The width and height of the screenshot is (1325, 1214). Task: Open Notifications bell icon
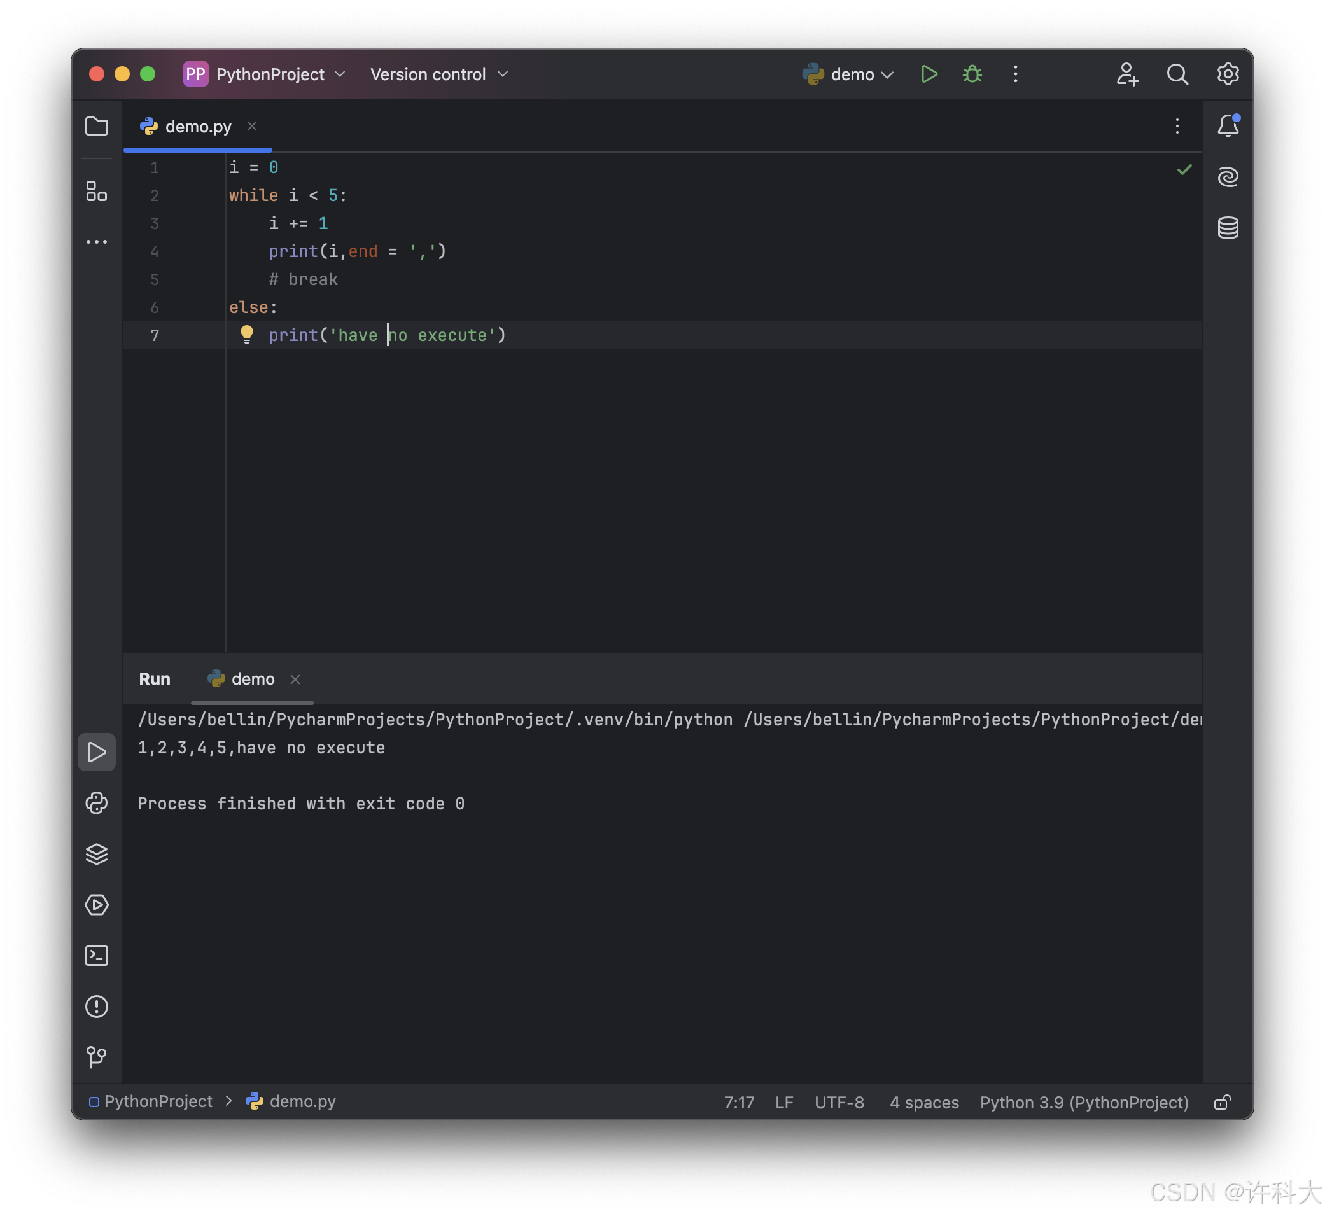pyautogui.click(x=1228, y=125)
